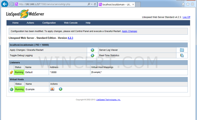Screen dimensions: 197x120
Task: Refresh the page with reload icon
Action: 95,4
